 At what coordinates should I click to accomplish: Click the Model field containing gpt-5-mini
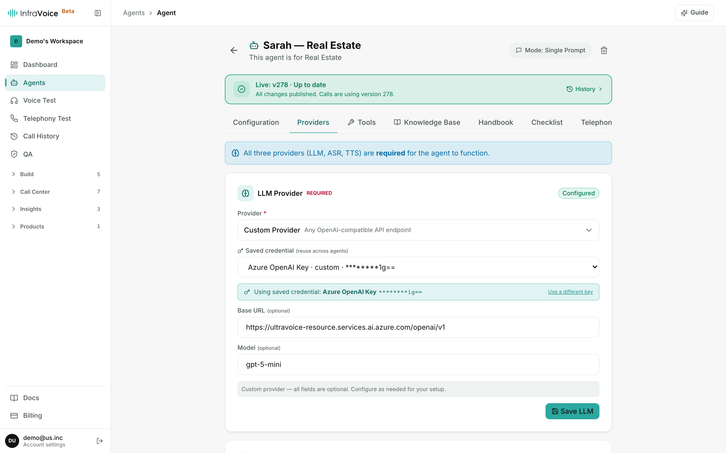point(418,364)
